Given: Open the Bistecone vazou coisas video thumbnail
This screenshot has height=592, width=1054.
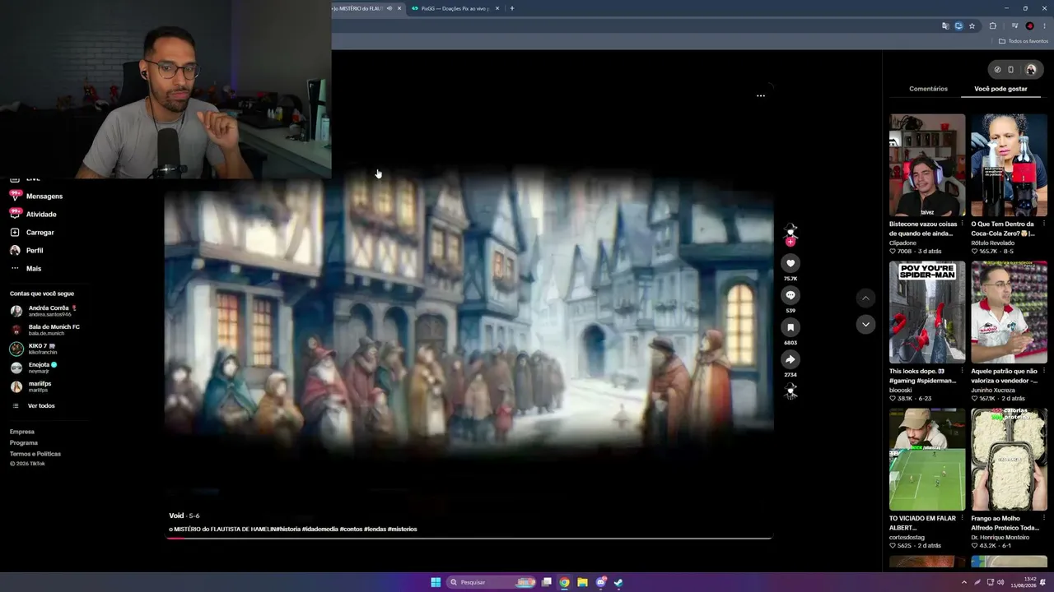Looking at the screenshot, I should pyautogui.click(x=927, y=165).
